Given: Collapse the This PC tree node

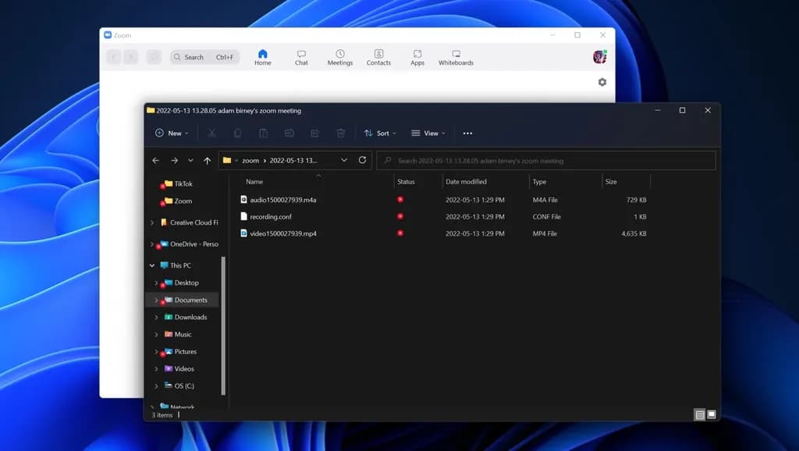Looking at the screenshot, I should (152, 265).
